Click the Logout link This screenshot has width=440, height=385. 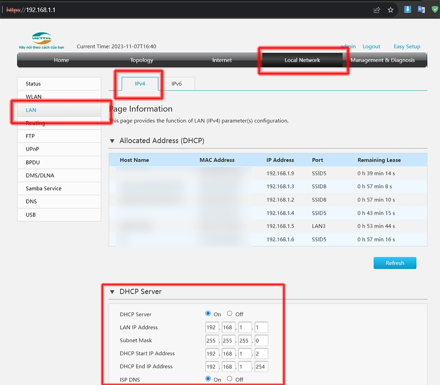tap(371, 46)
